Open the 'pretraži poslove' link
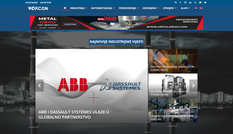 coord(31,3)
